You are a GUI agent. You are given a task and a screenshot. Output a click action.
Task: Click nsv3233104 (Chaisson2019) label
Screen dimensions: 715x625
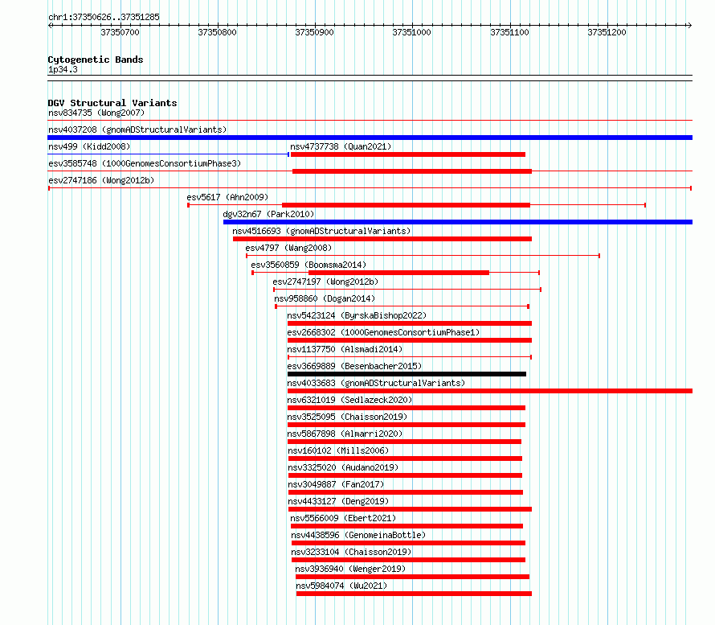tap(351, 552)
